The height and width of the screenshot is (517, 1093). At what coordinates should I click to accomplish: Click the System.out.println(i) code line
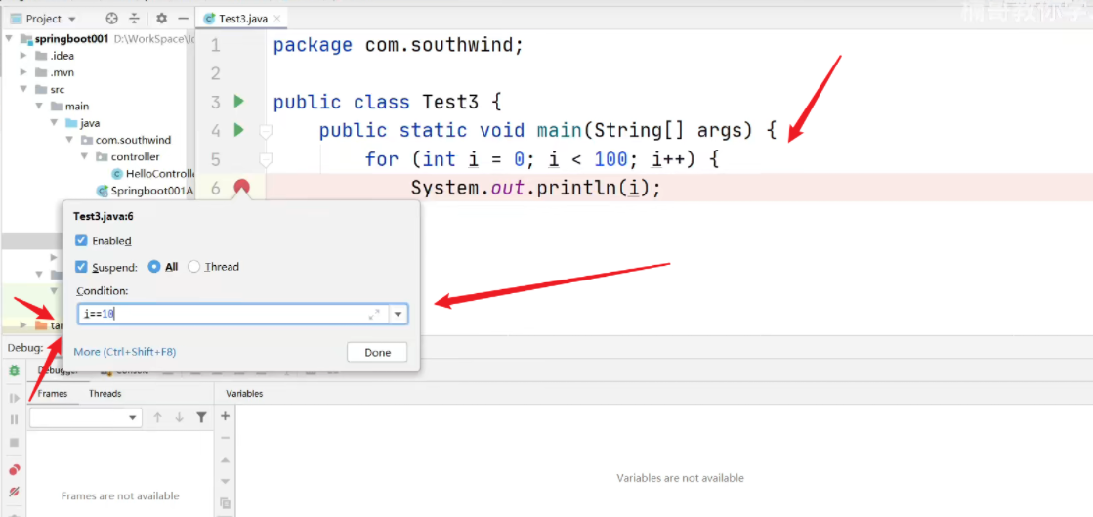click(535, 188)
